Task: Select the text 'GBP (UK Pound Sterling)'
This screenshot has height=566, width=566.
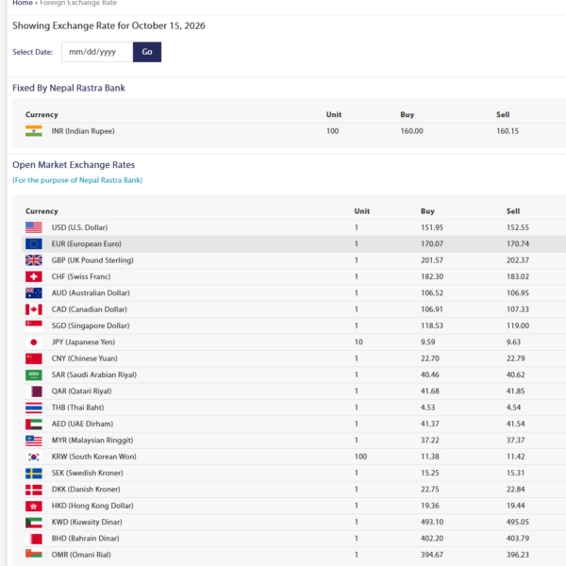Action: [x=92, y=260]
